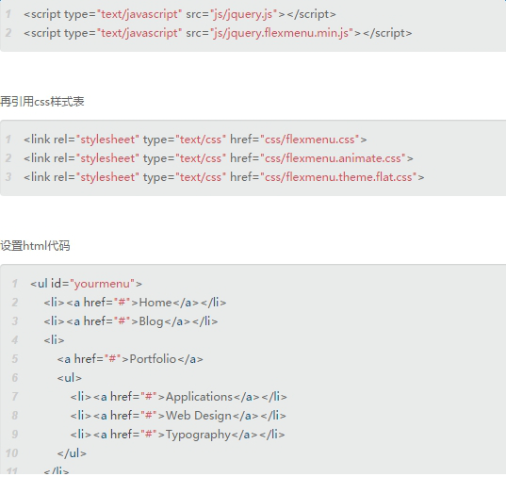The image size is (506, 493).
Task: Click the Home list item code line
Action: pos(135,303)
